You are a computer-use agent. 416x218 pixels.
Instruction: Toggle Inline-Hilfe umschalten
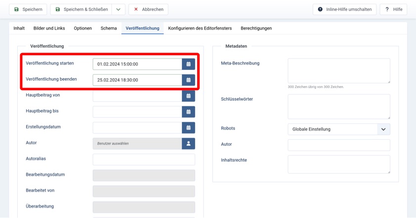tap(345, 9)
